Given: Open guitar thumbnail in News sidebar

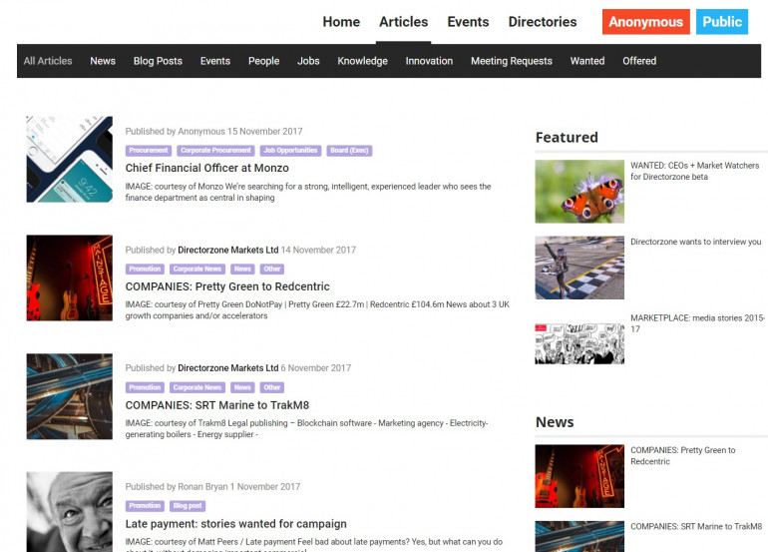Looking at the screenshot, I should tap(579, 476).
